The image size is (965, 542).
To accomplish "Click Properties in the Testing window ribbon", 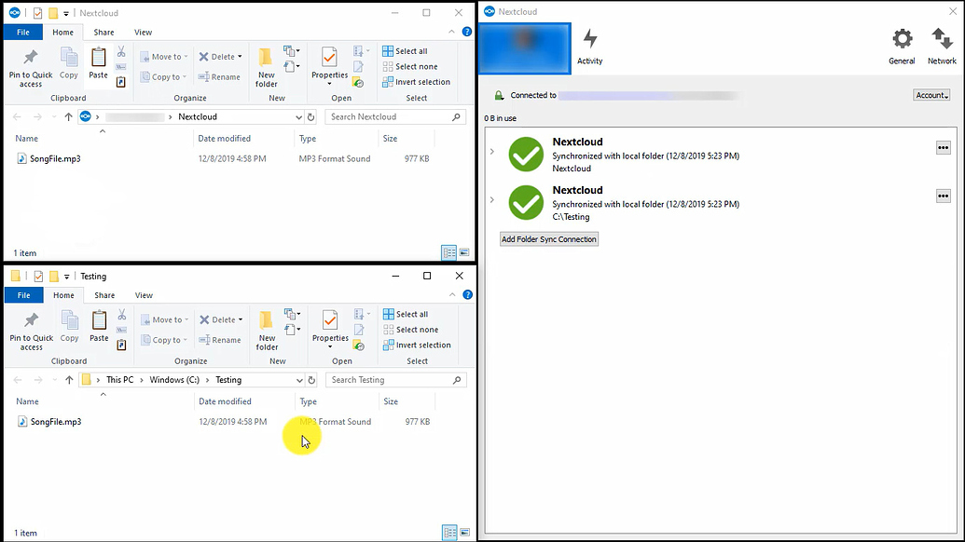I will [330, 331].
